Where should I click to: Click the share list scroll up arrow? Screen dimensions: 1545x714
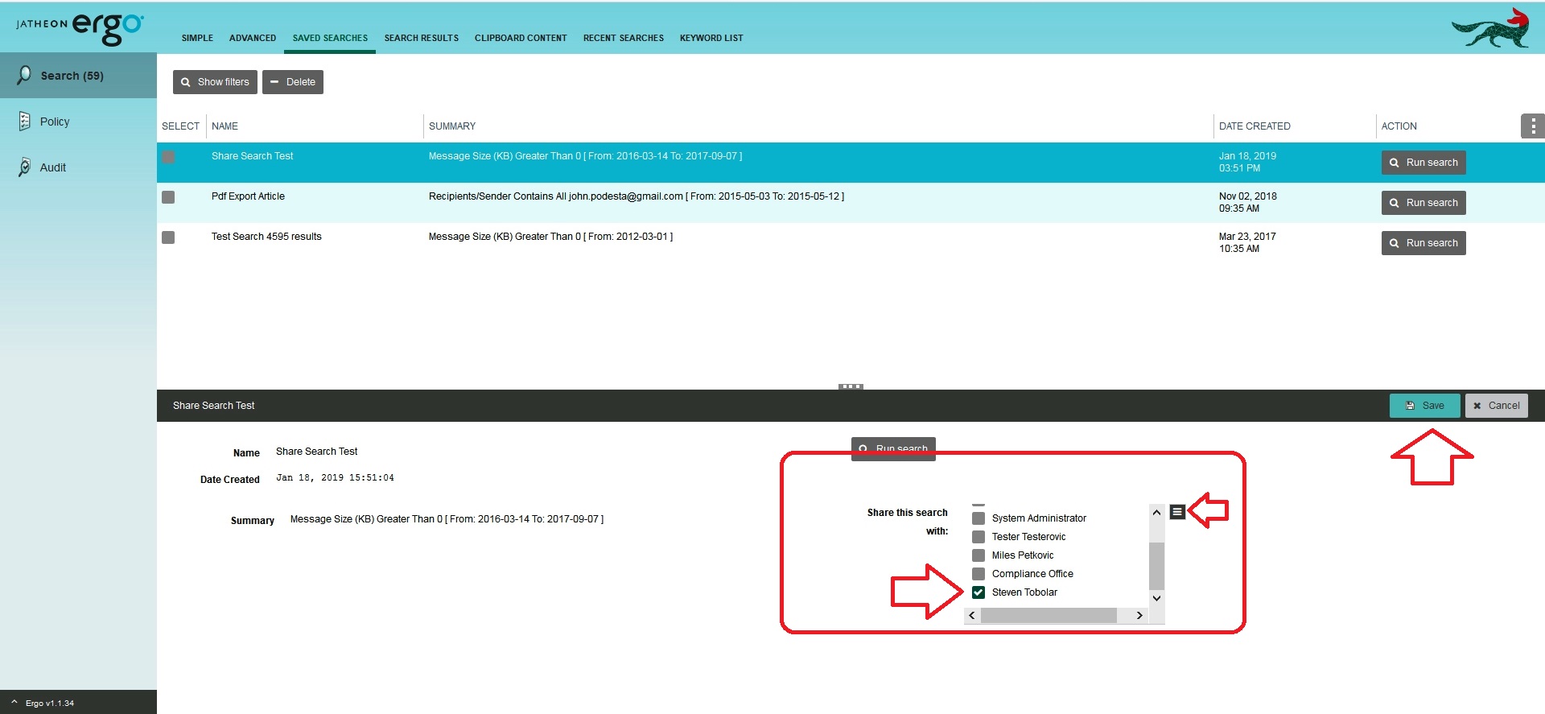point(1156,513)
